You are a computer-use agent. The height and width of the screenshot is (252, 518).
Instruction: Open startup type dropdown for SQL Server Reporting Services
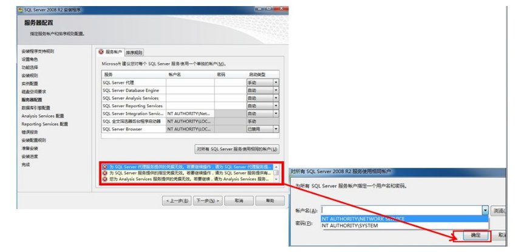276,106
